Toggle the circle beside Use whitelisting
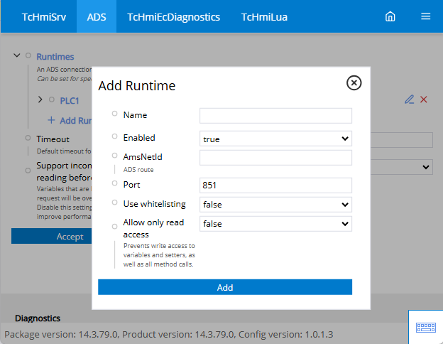This screenshot has height=344, width=443. (114, 203)
